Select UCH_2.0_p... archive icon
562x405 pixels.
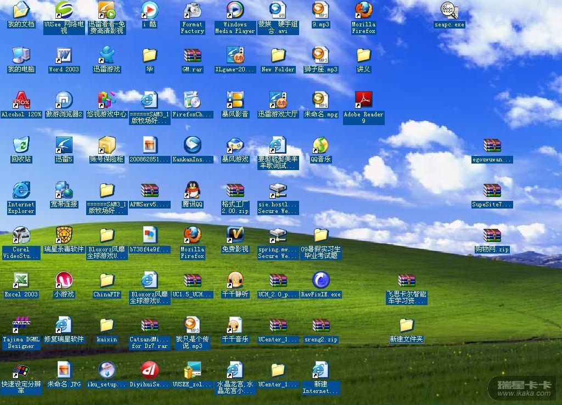click(278, 280)
